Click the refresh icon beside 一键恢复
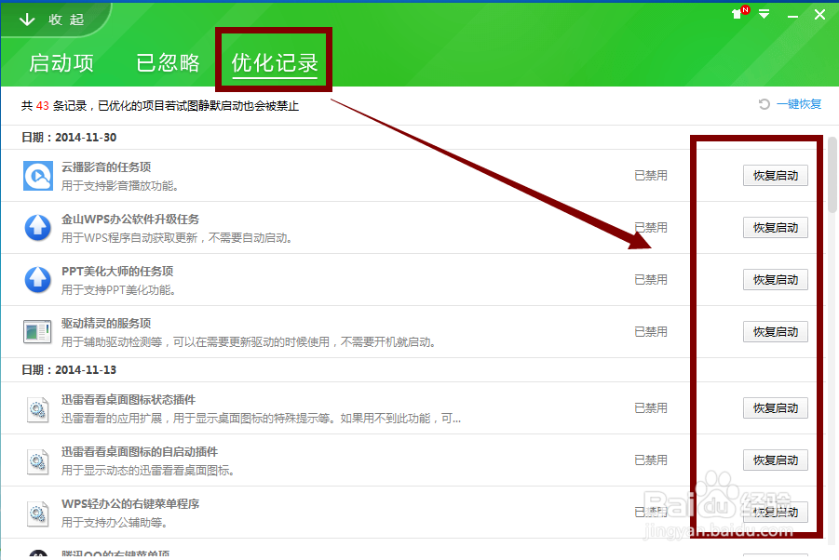The width and height of the screenshot is (839, 560). point(765,104)
